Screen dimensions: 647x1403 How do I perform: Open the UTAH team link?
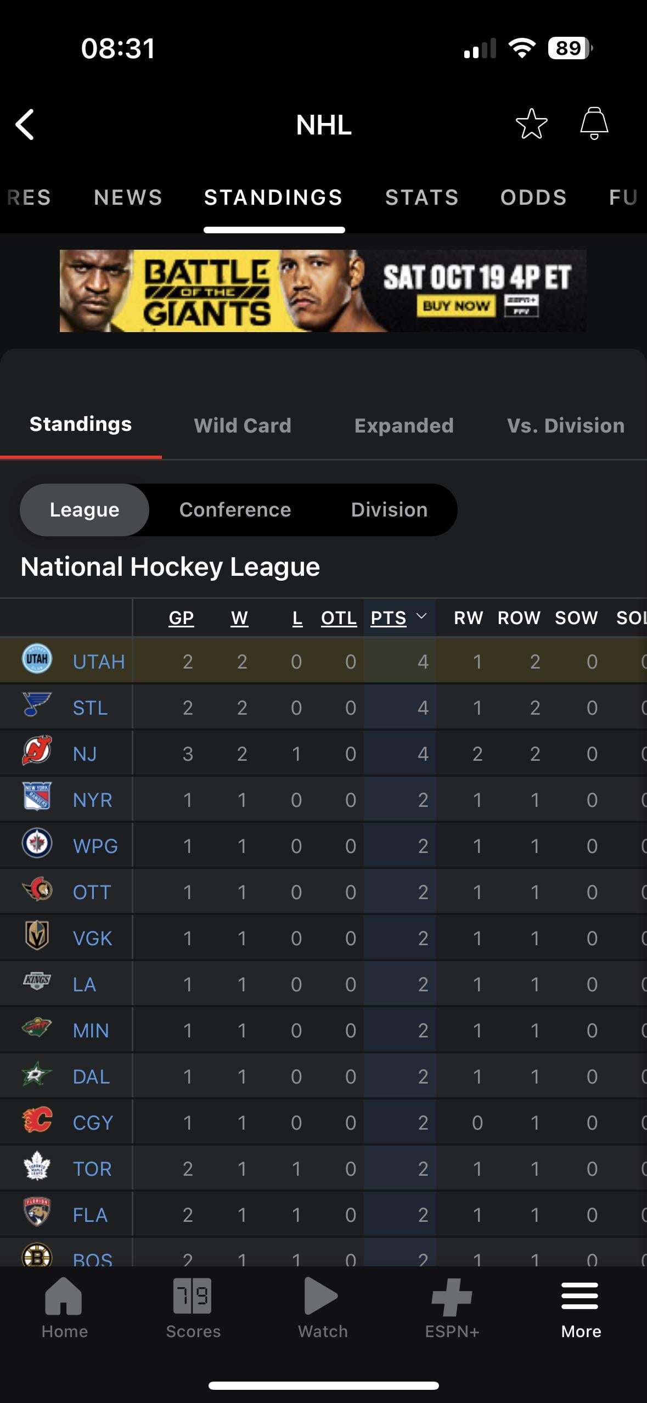click(x=99, y=661)
